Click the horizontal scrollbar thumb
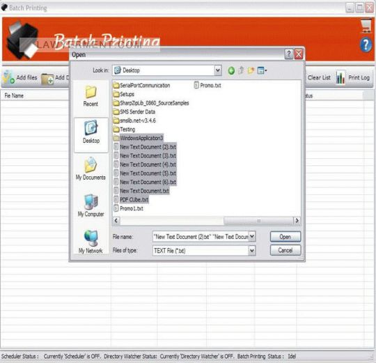Screen dimensions: 376x363 (x=258, y=220)
